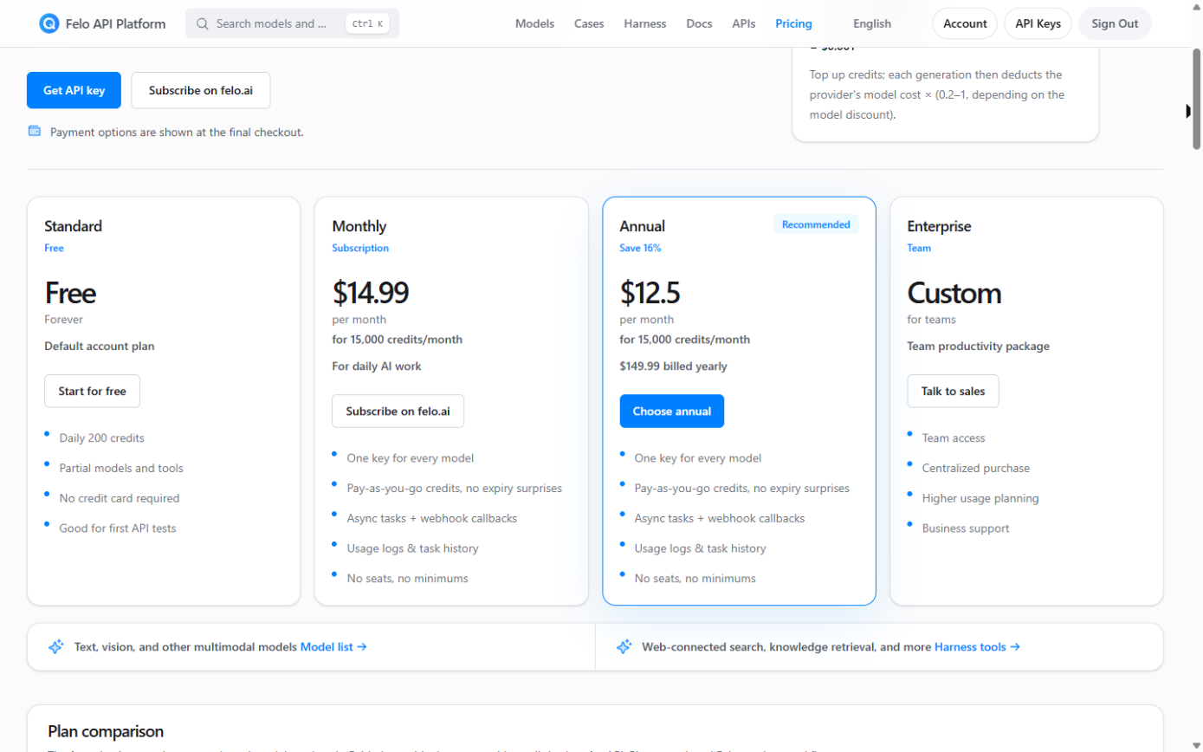Open the English language selector
1203x752 pixels.
pos(871,23)
